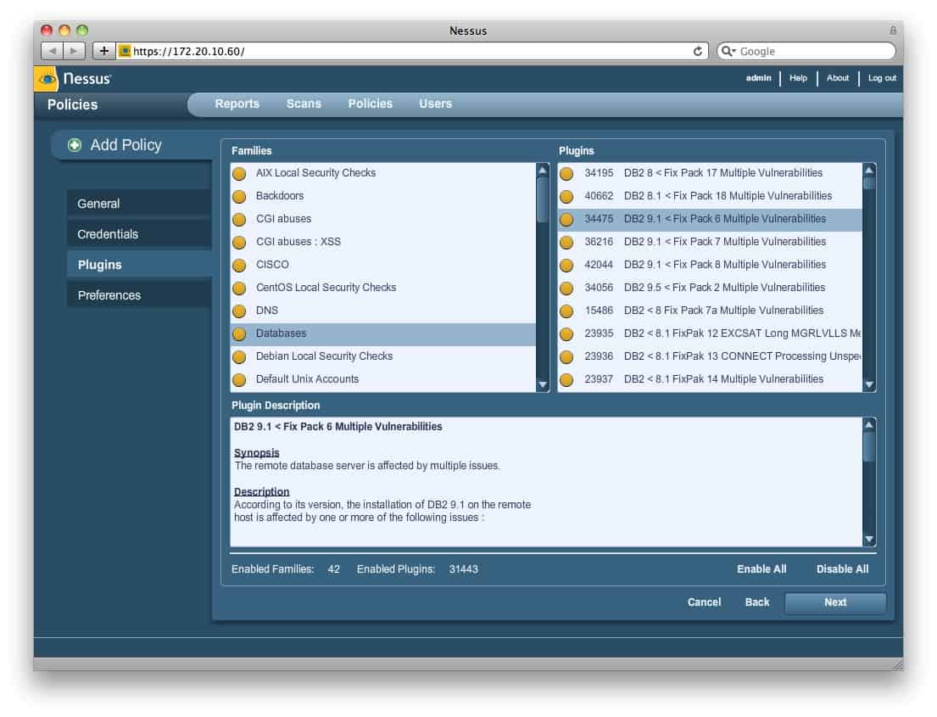Image resolution: width=937 pixels, height=717 pixels.
Task: Click the Nessus eye logo icon
Action: pyautogui.click(x=47, y=78)
